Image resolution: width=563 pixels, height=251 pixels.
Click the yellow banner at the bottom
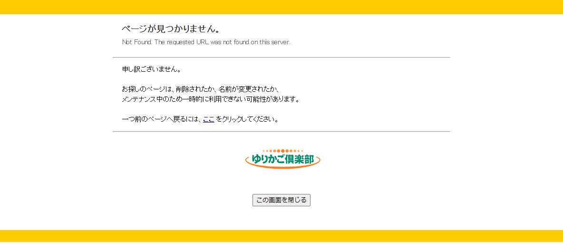(x=281, y=236)
